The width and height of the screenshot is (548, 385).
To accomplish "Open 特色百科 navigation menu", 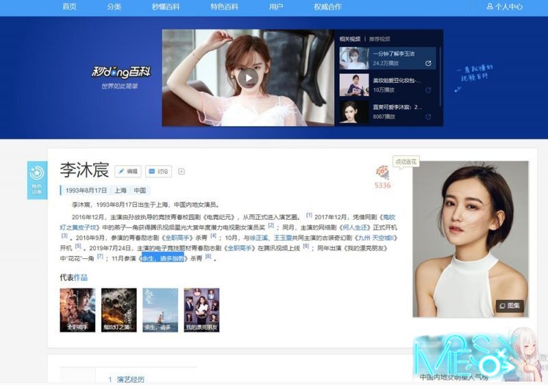I will (224, 7).
